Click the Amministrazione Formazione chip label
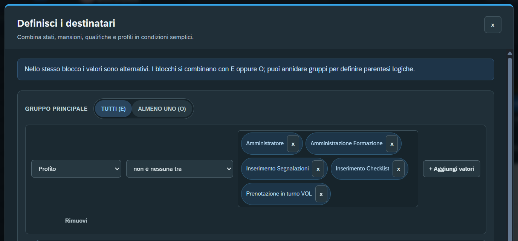The image size is (518, 241). click(x=347, y=143)
